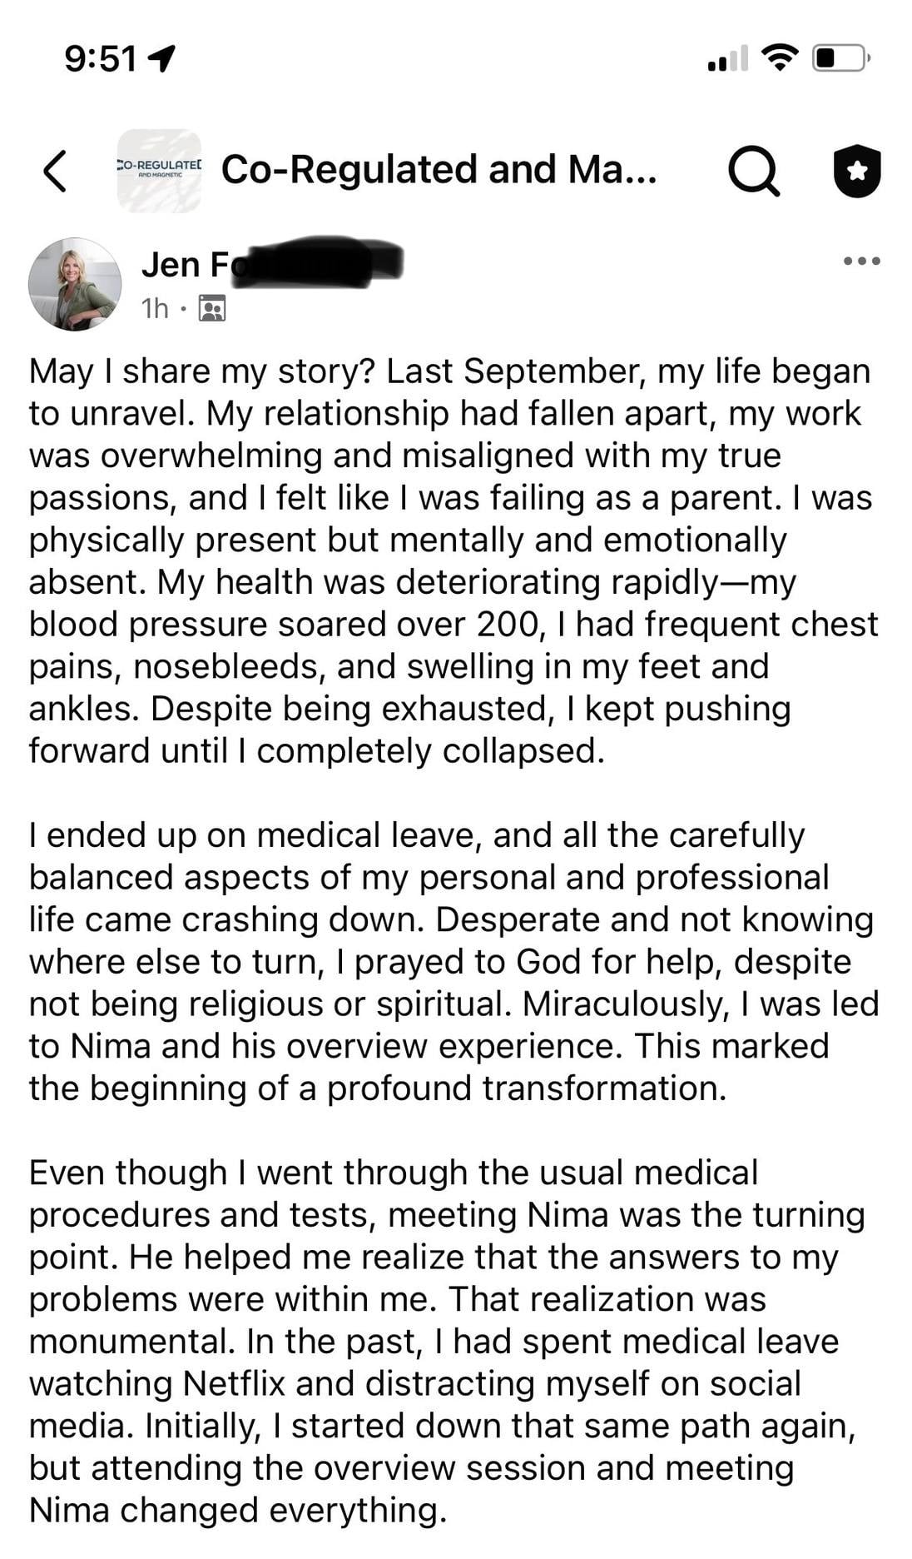Tap the blacked-out surname scribble
Viewport: 912px width, 1559px height.
click(x=316, y=261)
